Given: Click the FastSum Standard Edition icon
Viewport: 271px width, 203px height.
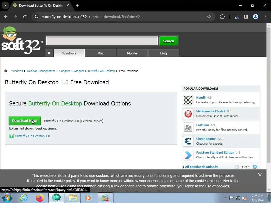Looking at the screenshot, I should point(188,155).
